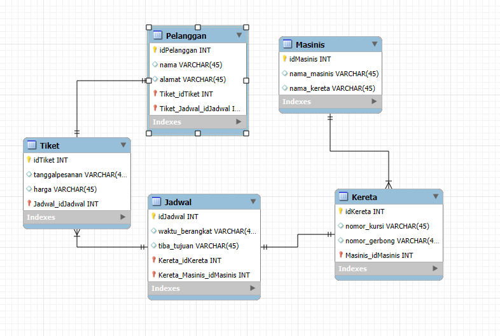
Task: Select the tiba_tujuan VARCHAR(45) column
Action: click(204, 246)
